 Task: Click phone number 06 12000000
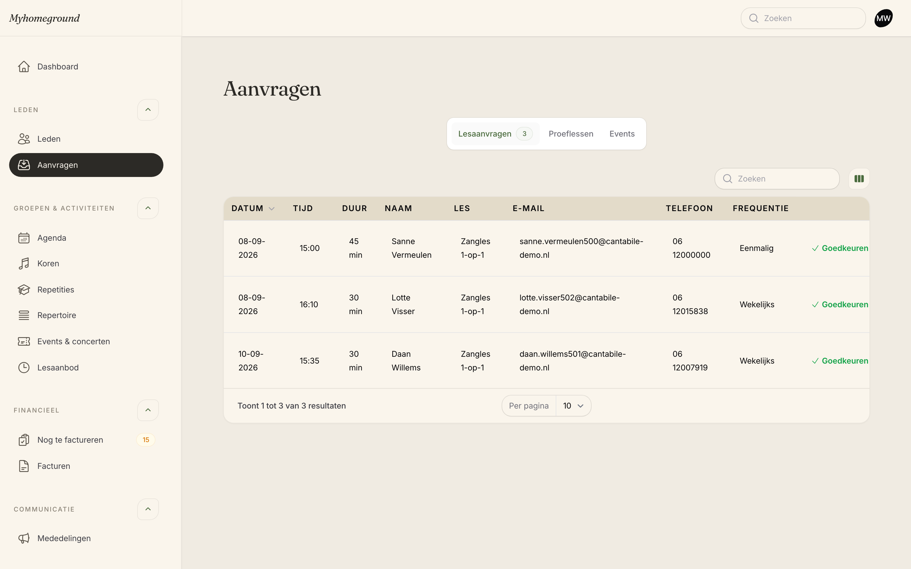[x=691, y=248]
